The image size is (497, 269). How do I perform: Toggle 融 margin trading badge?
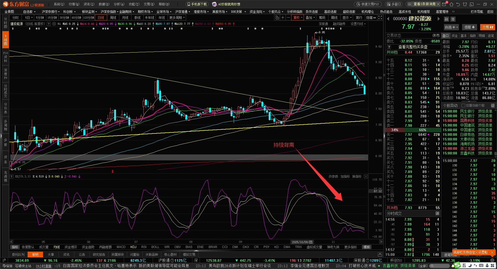click(447, 19)
